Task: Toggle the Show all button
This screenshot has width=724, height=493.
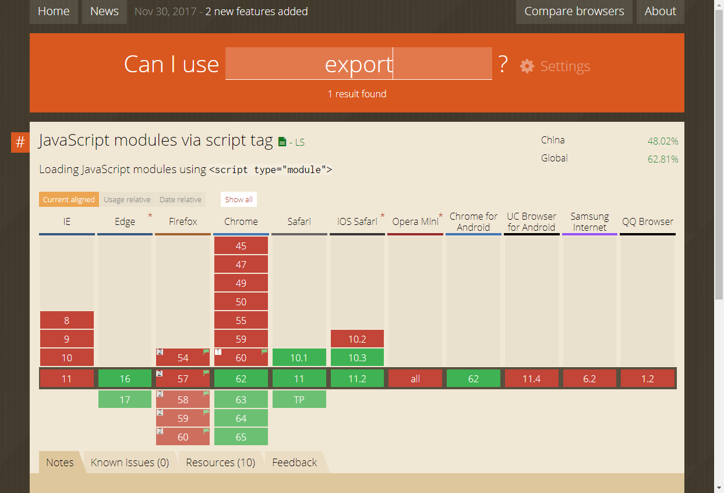Action: tap(239, 199)
